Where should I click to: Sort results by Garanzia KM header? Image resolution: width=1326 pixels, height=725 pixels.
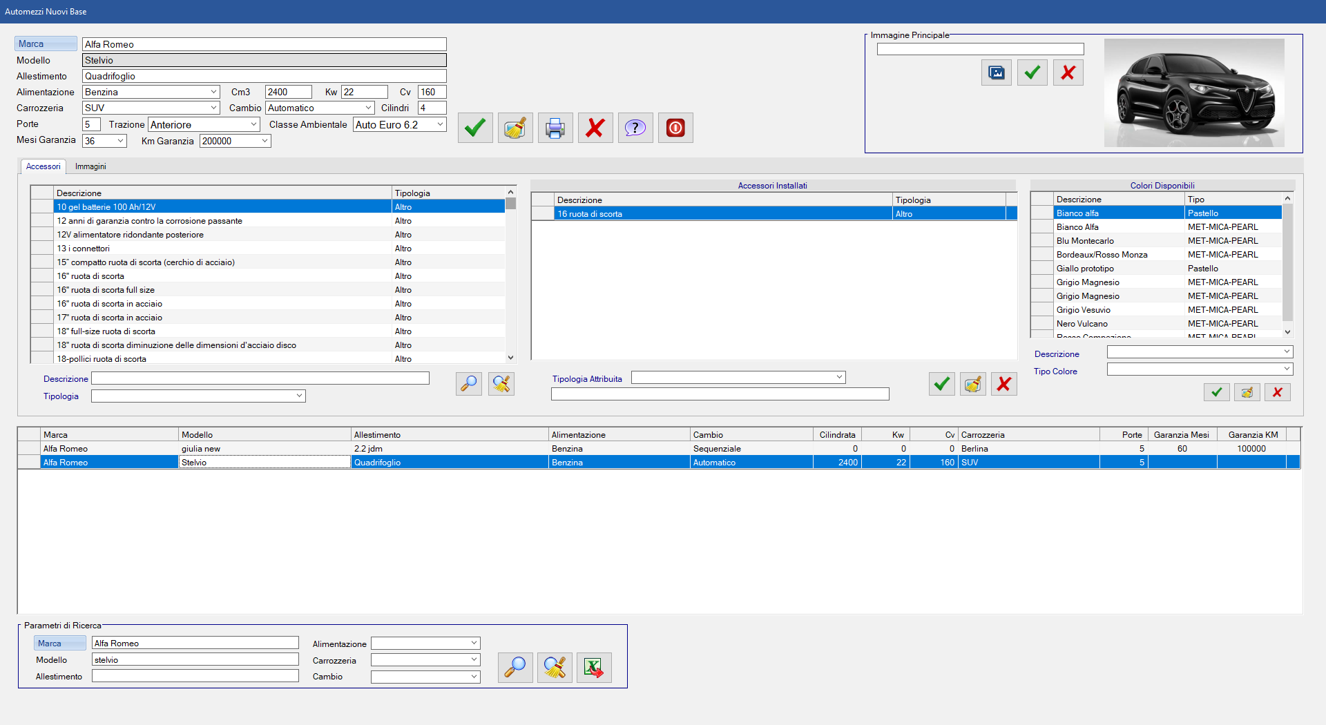(x=1252, y=435)
